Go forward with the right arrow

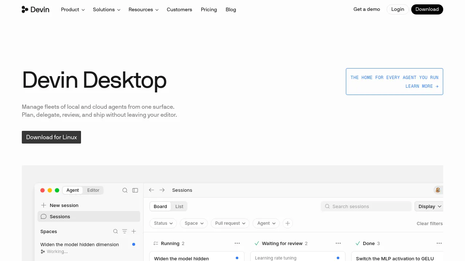tap(162, 190)
